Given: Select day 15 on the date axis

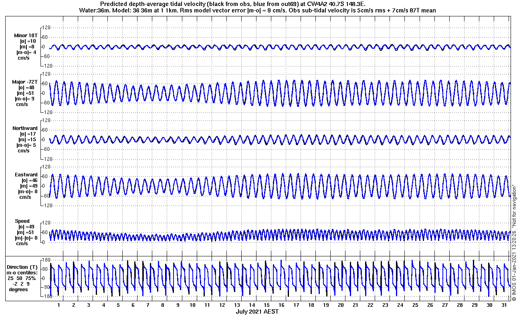Looking at the screenshot, I should (267, 305).
